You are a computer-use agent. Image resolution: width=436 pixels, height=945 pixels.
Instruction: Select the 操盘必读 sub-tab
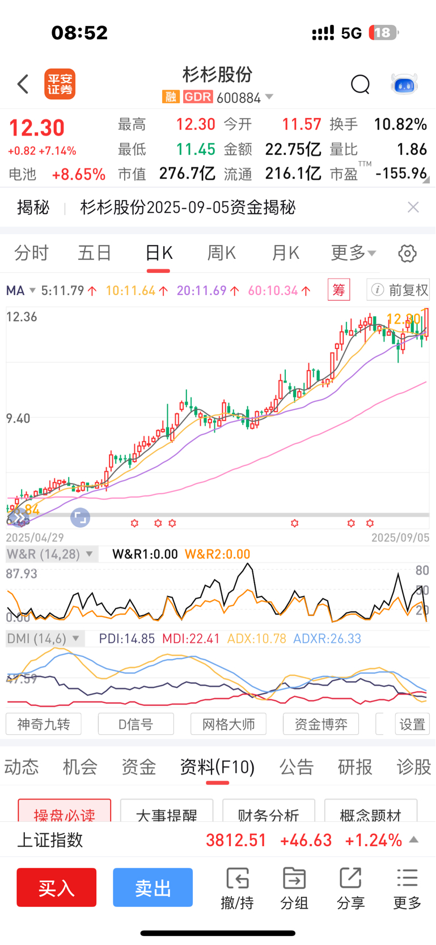(65, 811)
